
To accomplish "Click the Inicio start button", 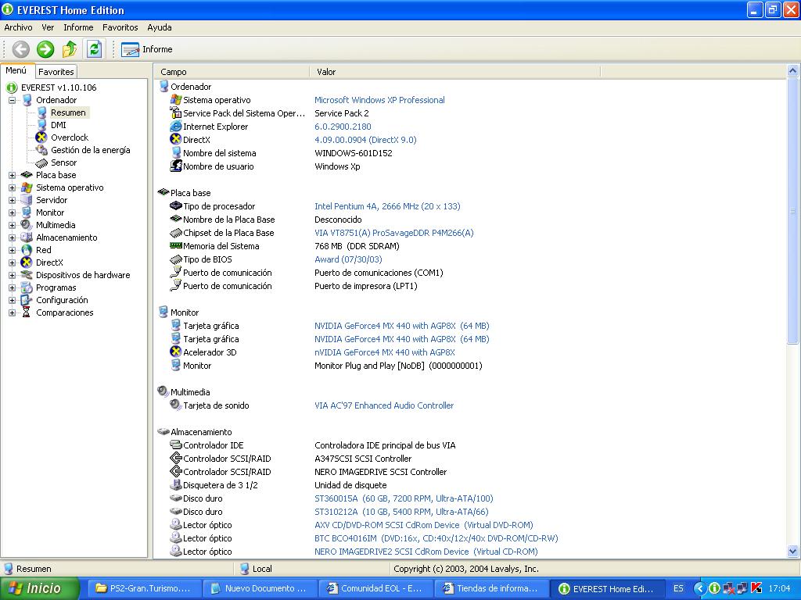I will [x=39, y=588].
